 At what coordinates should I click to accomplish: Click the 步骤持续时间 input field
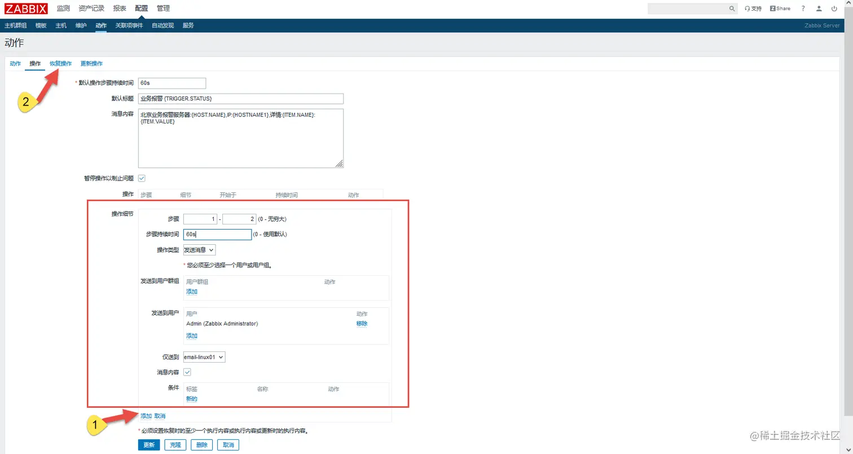(x=217, y=235)
